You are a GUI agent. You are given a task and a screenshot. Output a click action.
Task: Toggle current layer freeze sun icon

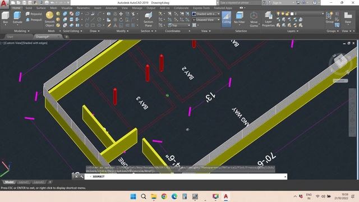[283, 14]
